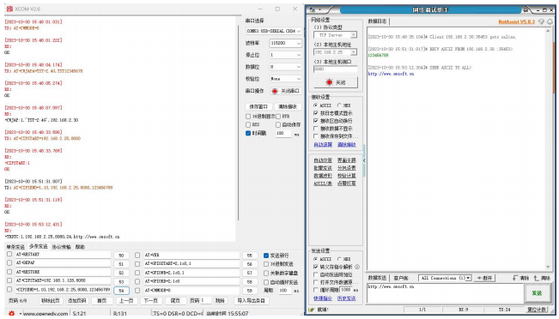Click 复位计数 in NetAssist status bar
559x319 pixels.
pos(537,310)
